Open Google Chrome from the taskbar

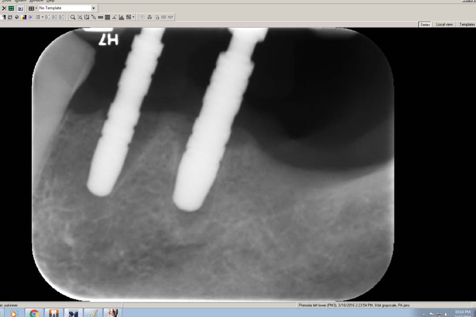[34, 313]
